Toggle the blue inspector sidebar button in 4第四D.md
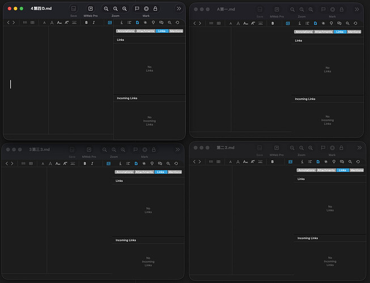Image resolution: width=370 pixels, height=283 pixels. point(109,23)
